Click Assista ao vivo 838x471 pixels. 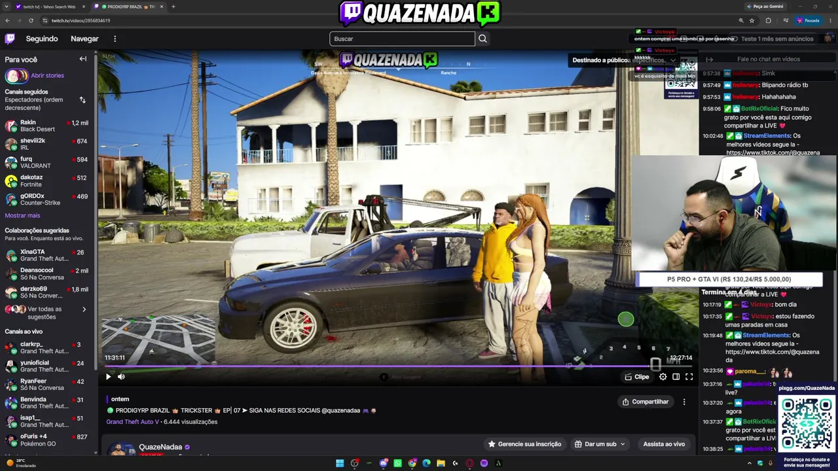(664, 444)
